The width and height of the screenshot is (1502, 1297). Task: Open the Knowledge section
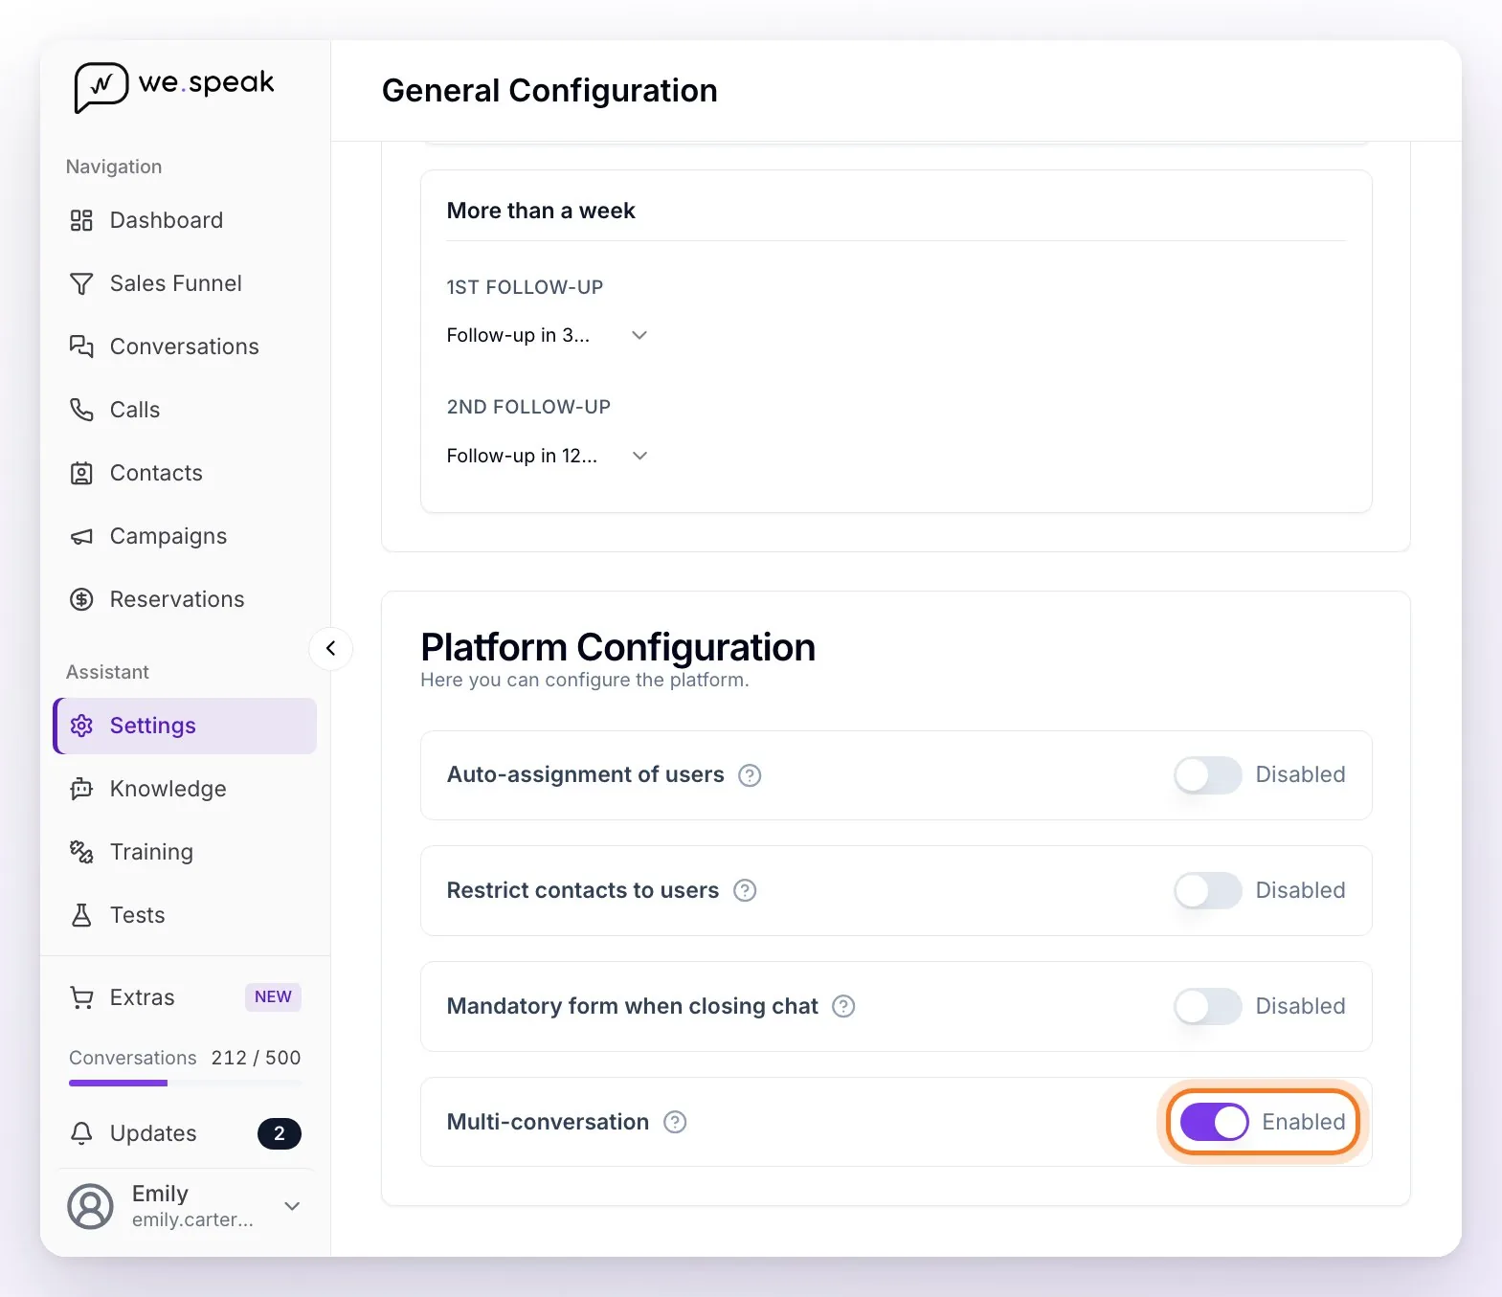(x=185, y=789)
